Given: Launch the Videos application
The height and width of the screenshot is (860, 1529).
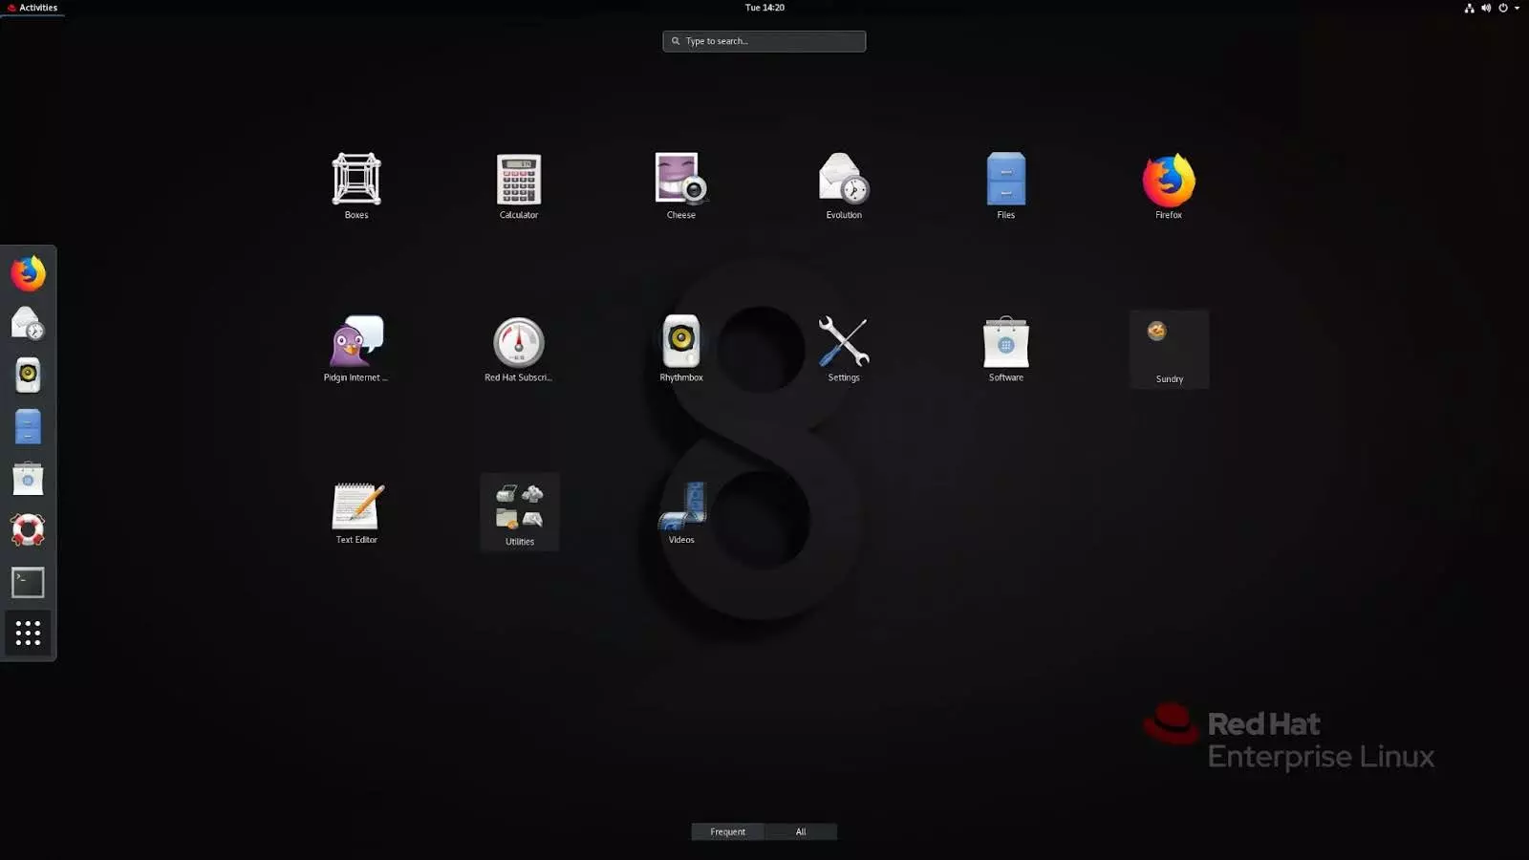Looking at the screenshot, I should pos(681,511).
